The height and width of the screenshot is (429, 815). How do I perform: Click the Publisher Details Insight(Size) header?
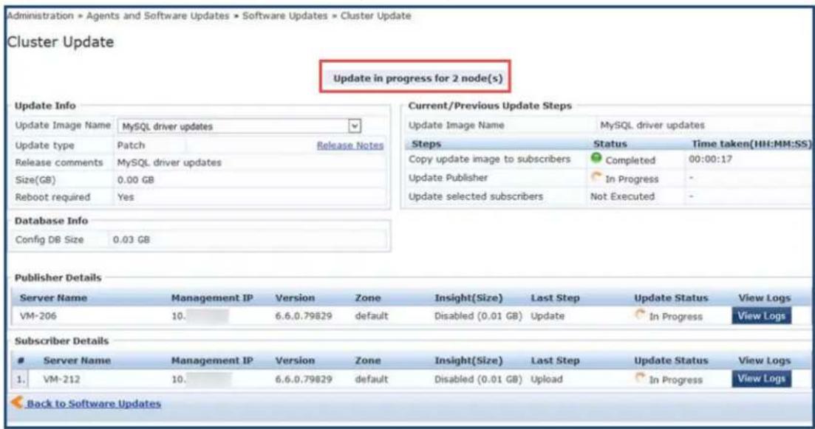pos(468,298)
